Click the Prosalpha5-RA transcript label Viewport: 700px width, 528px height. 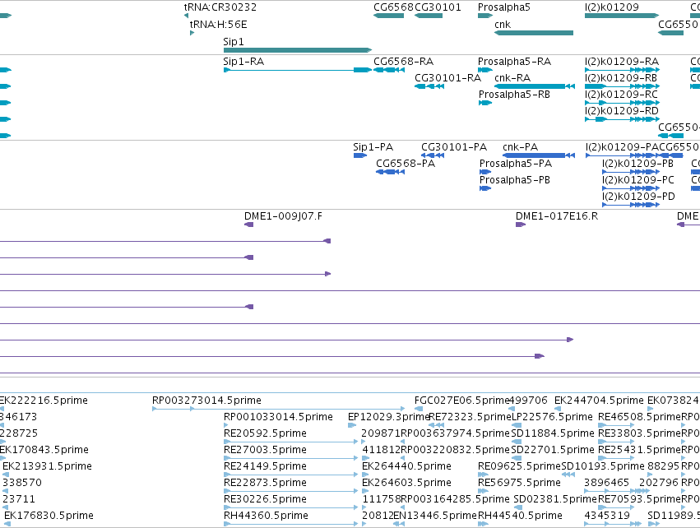pos(514,61)
